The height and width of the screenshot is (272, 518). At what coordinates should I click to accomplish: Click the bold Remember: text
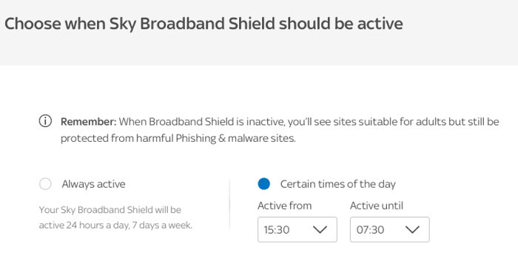(x=89, y=122)
